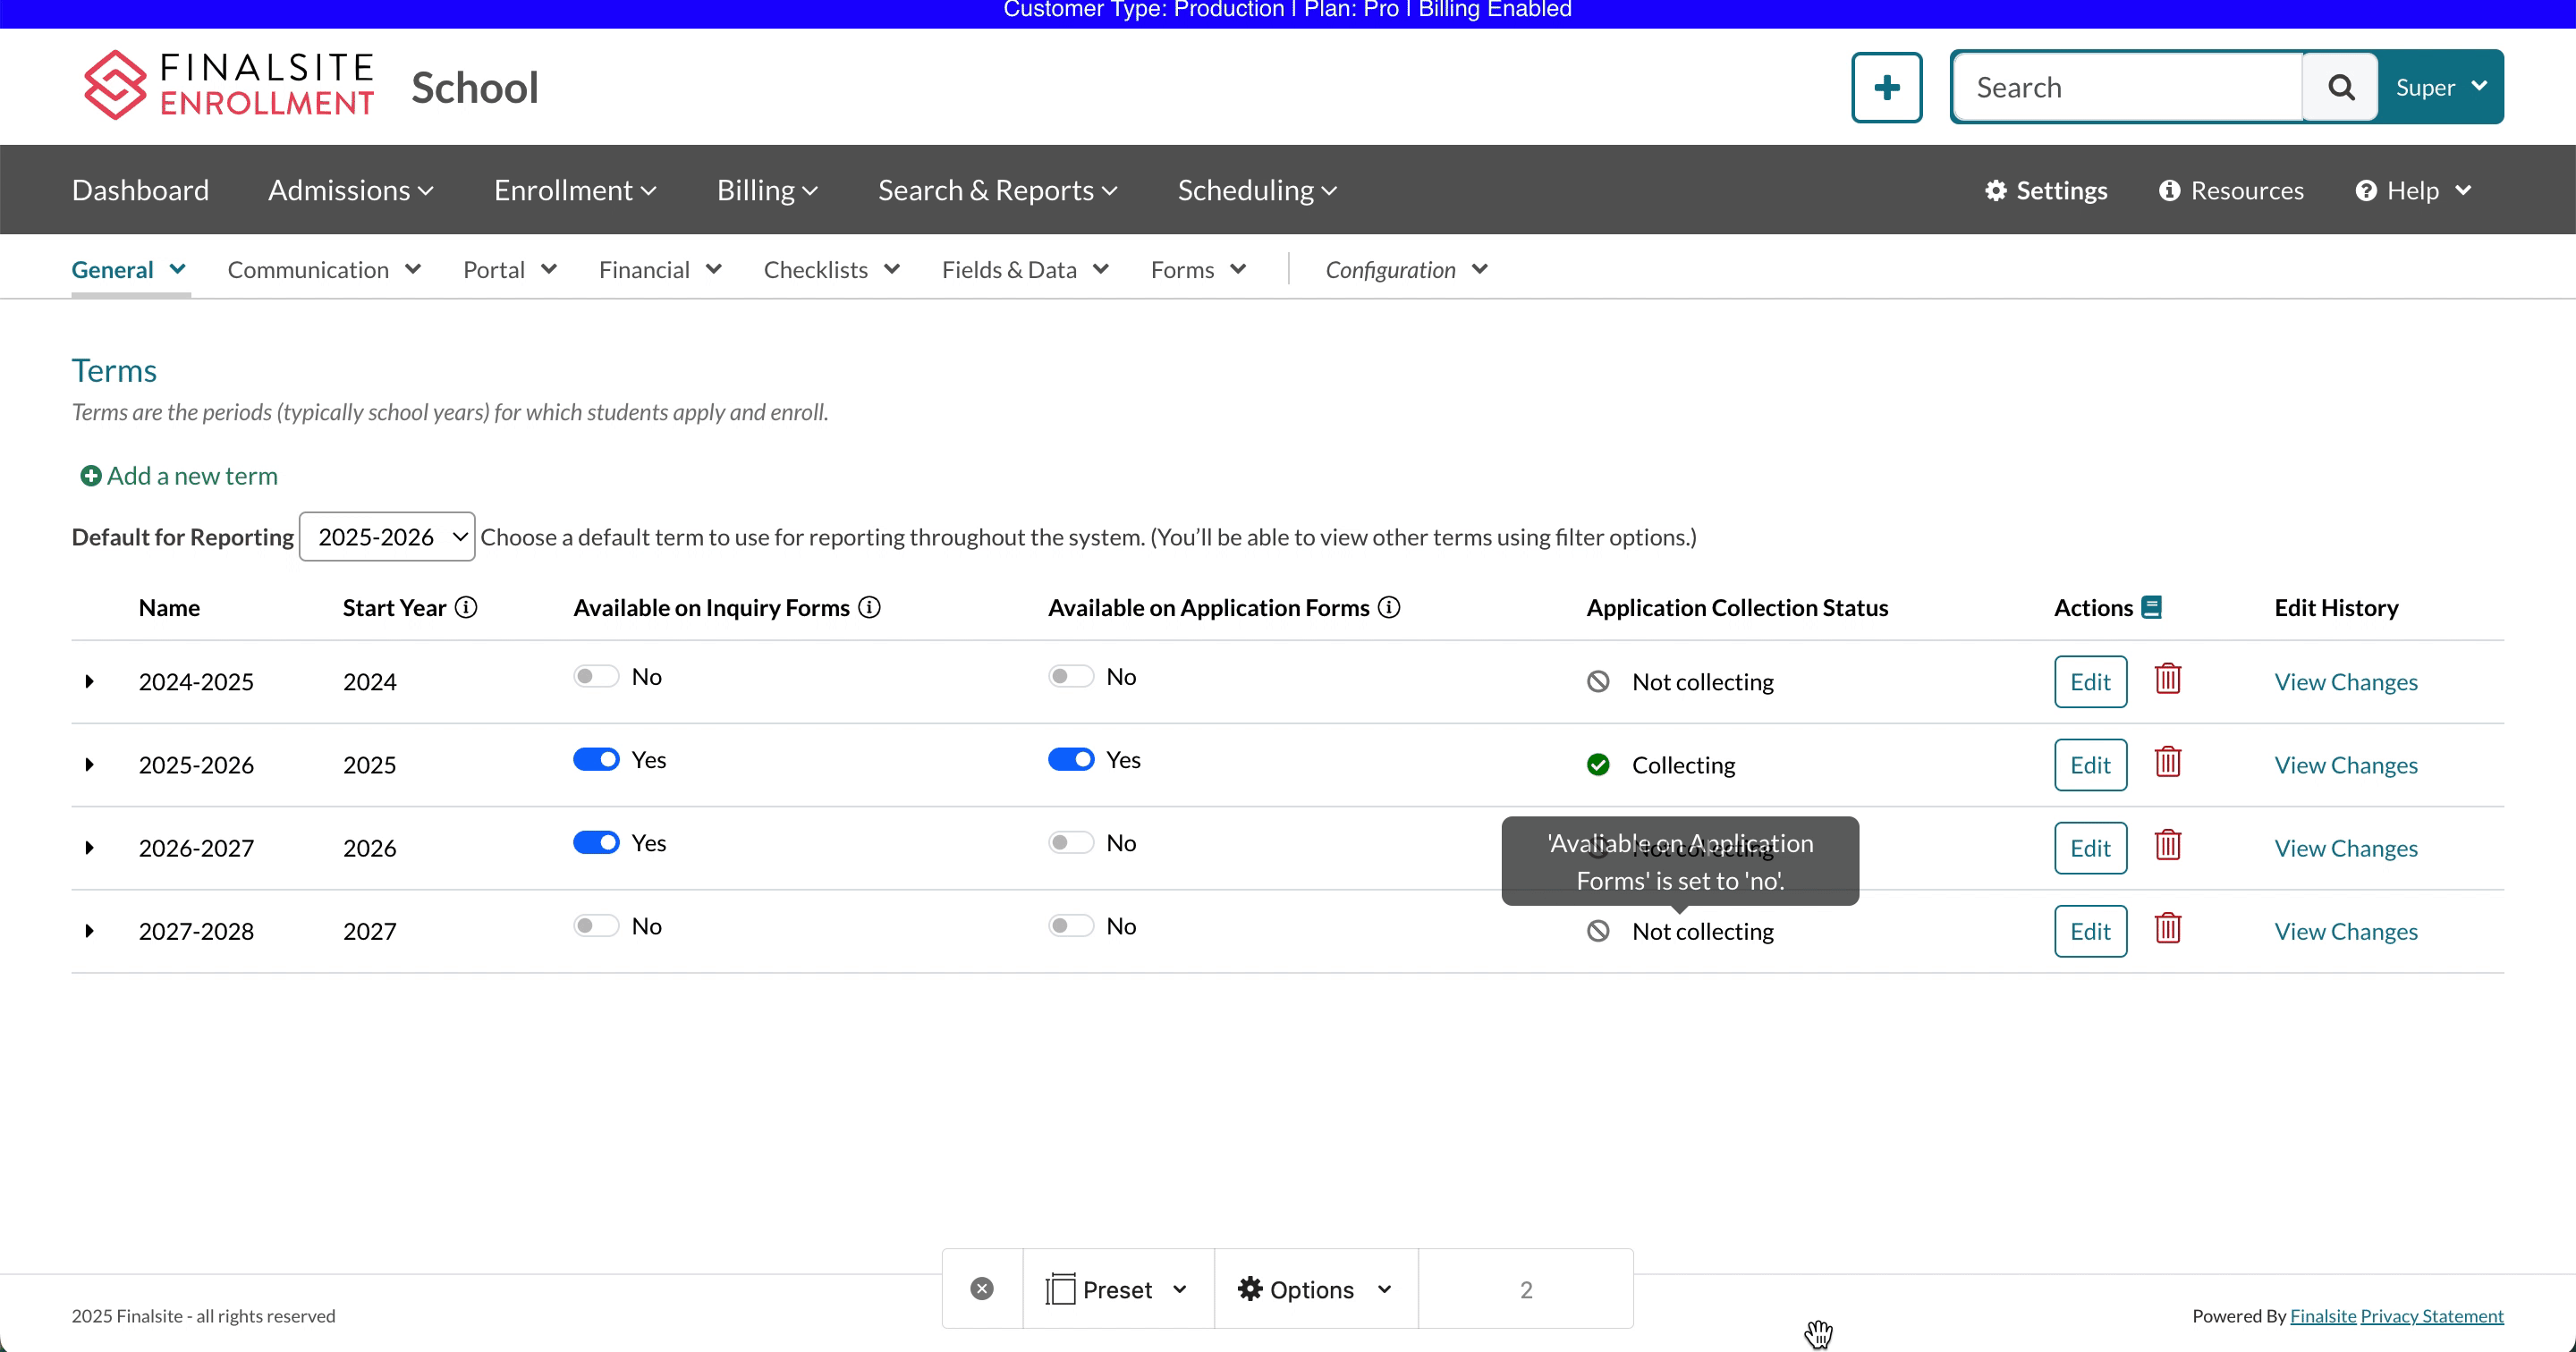This screenshot has height=1352, width=2576.
Task: Click info icon beside Available on Application Forms
Action: point(1389,608)
